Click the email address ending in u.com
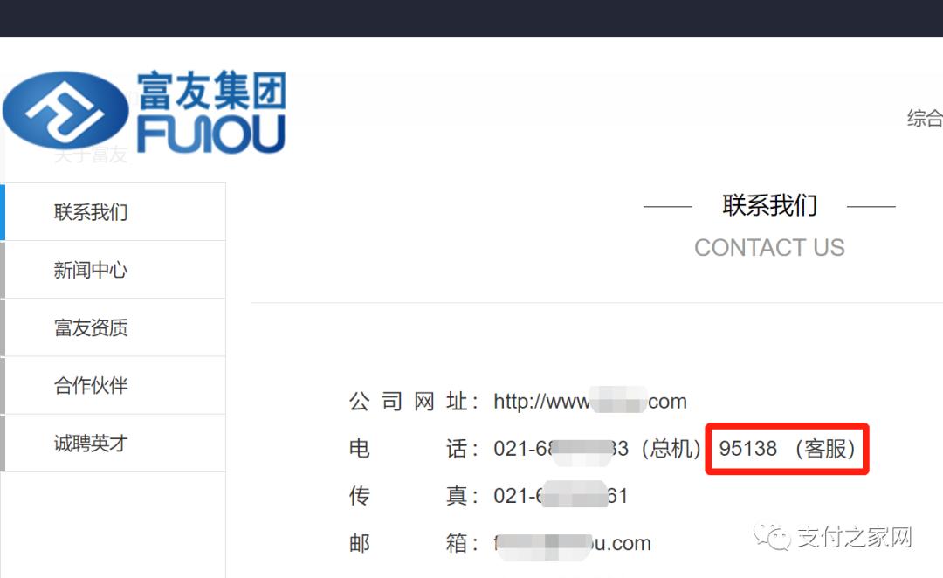 [x=572, y=544]
